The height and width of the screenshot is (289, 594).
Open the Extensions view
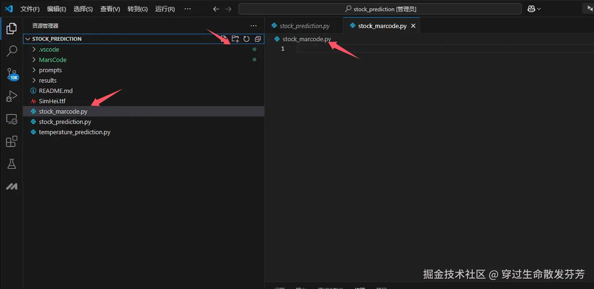(12, 141)
